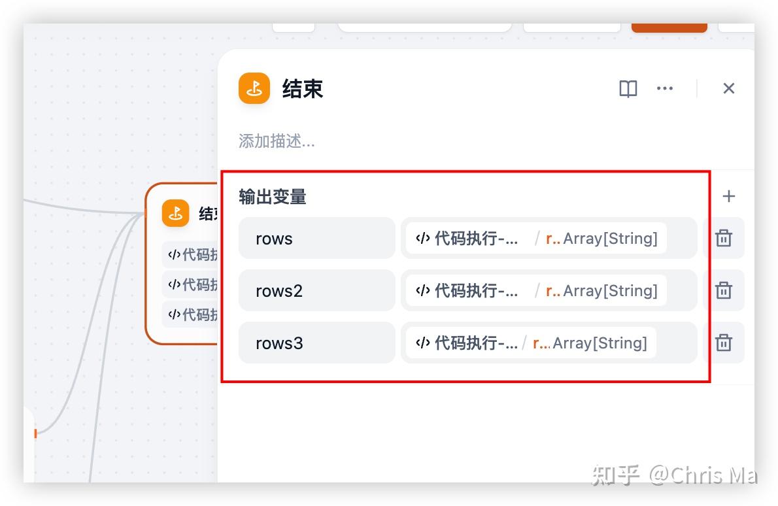Open the help book icon in panel header
The width and height of the screenshot is (778, 506).
pos(628,89)
